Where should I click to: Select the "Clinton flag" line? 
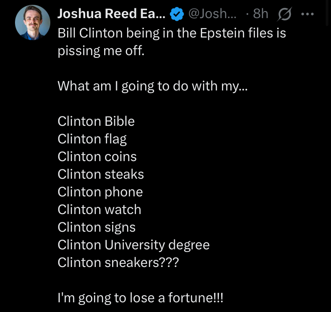92,139
